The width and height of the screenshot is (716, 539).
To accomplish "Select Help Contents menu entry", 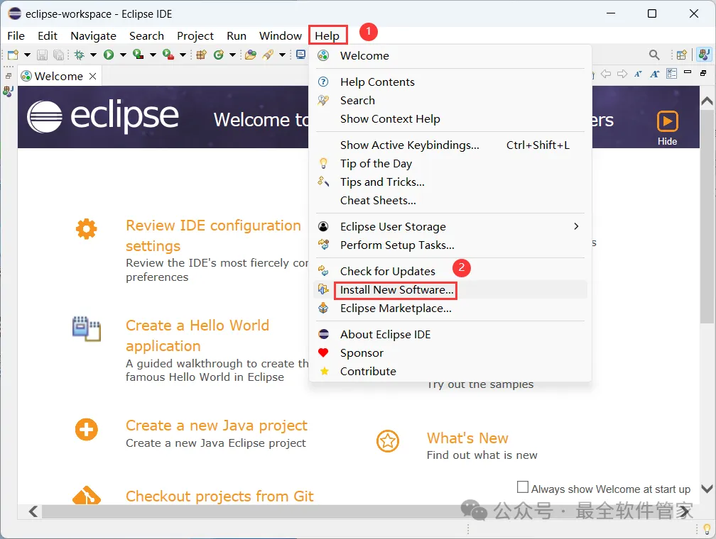I will [450, 82].
